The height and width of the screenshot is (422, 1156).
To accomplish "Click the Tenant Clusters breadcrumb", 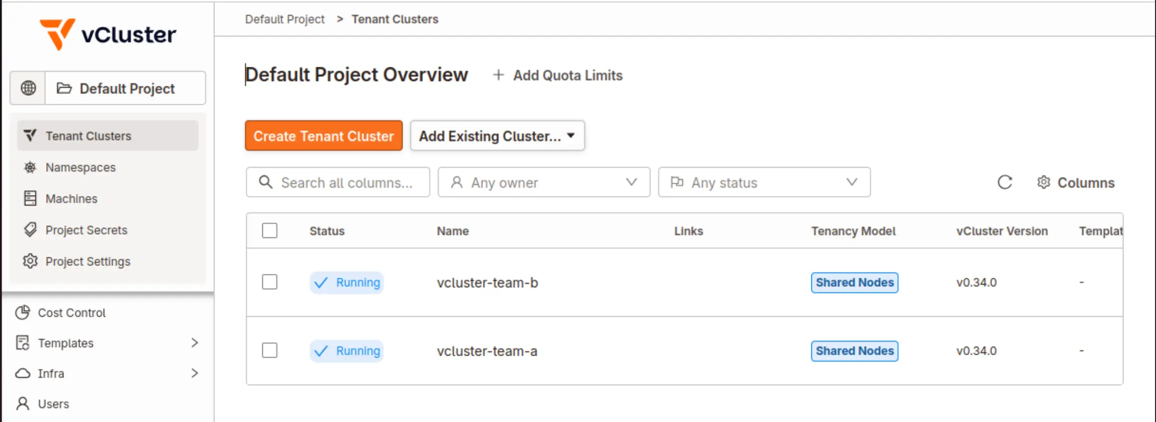I will pyautogui.click(x=395, y=19).
